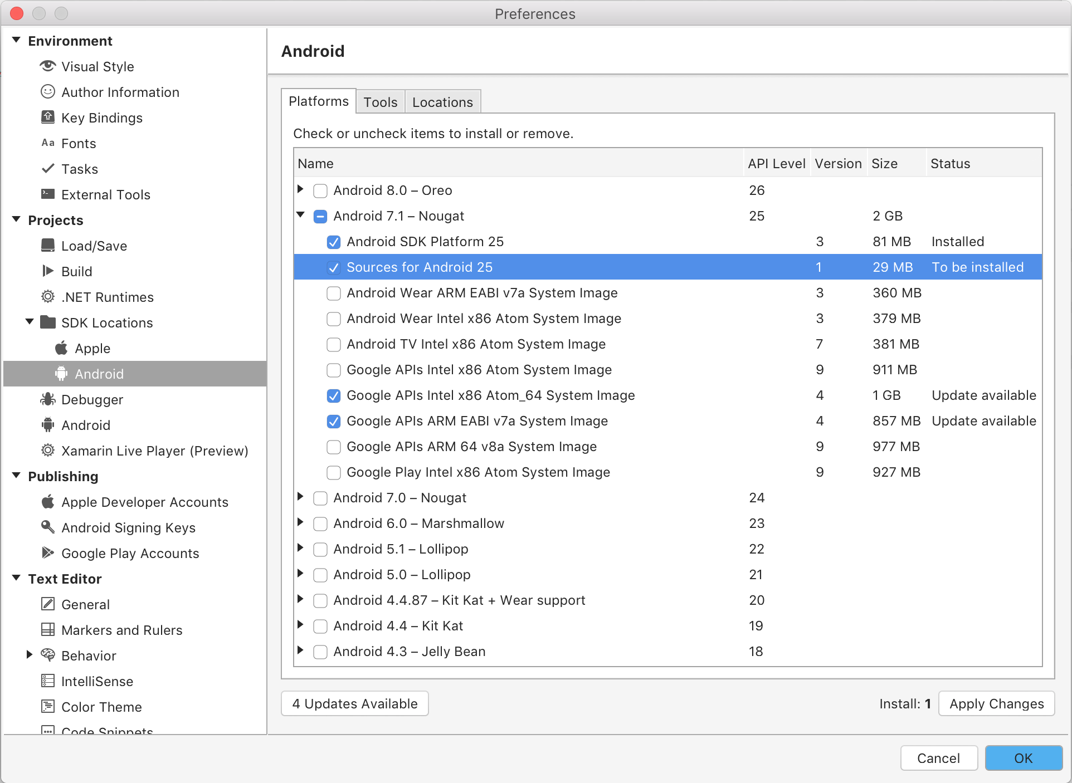Click the Xamarin Live Player gear icon
The image size is (1072, 783).
(x=48, y=451)
